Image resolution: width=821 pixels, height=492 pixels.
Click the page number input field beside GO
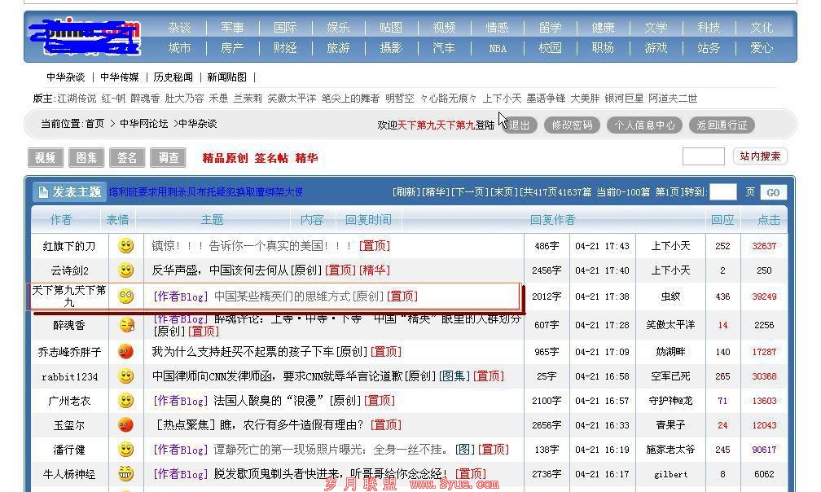coord(722,192)
